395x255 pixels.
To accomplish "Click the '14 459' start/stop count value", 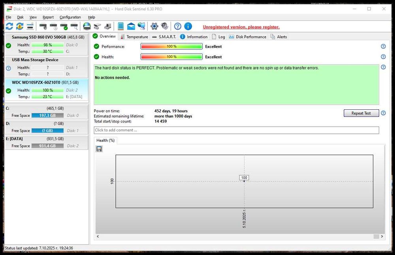I will (x=160, y=121).
